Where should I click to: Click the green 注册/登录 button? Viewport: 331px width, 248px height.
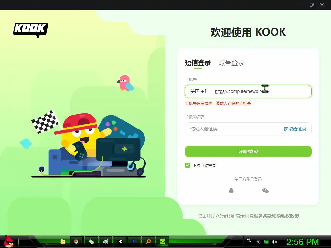(x=248, y=151)
